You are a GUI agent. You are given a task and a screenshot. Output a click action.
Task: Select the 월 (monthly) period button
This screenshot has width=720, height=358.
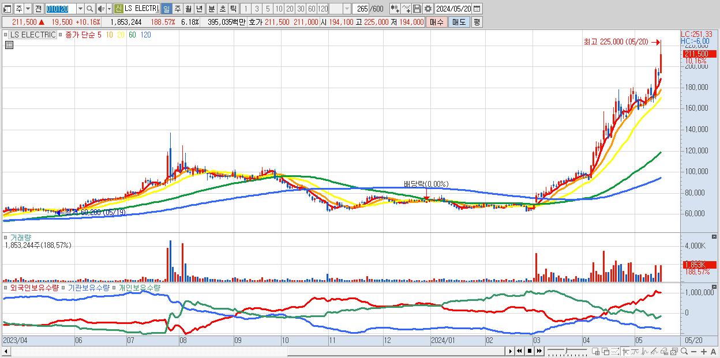click(x=188, y=9)
